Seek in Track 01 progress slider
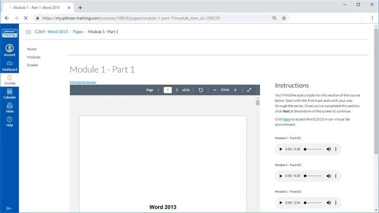The image size is (379, 213). pos(313,149)
